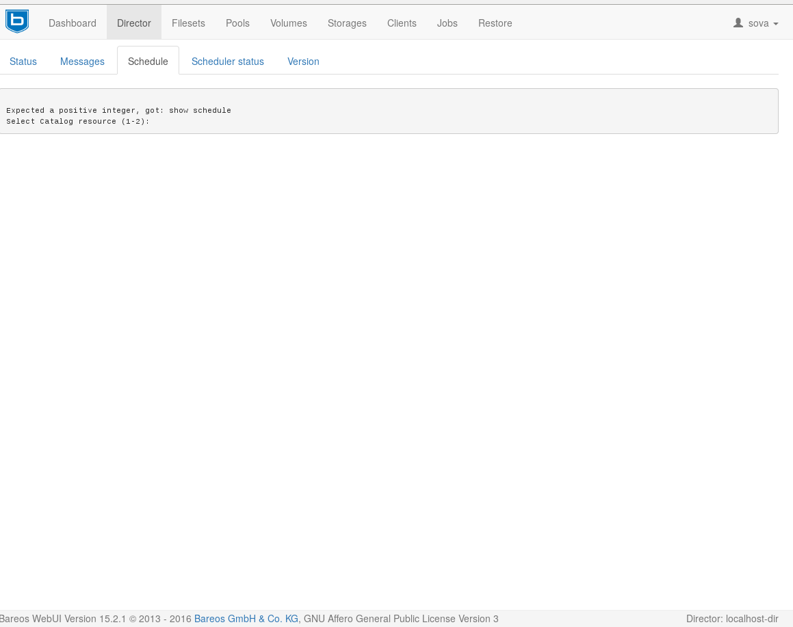Switch to the Status tab
Image resolution: width=793 pixels, height=627 pixels.
pyautogui.click(x=23, y=62)
